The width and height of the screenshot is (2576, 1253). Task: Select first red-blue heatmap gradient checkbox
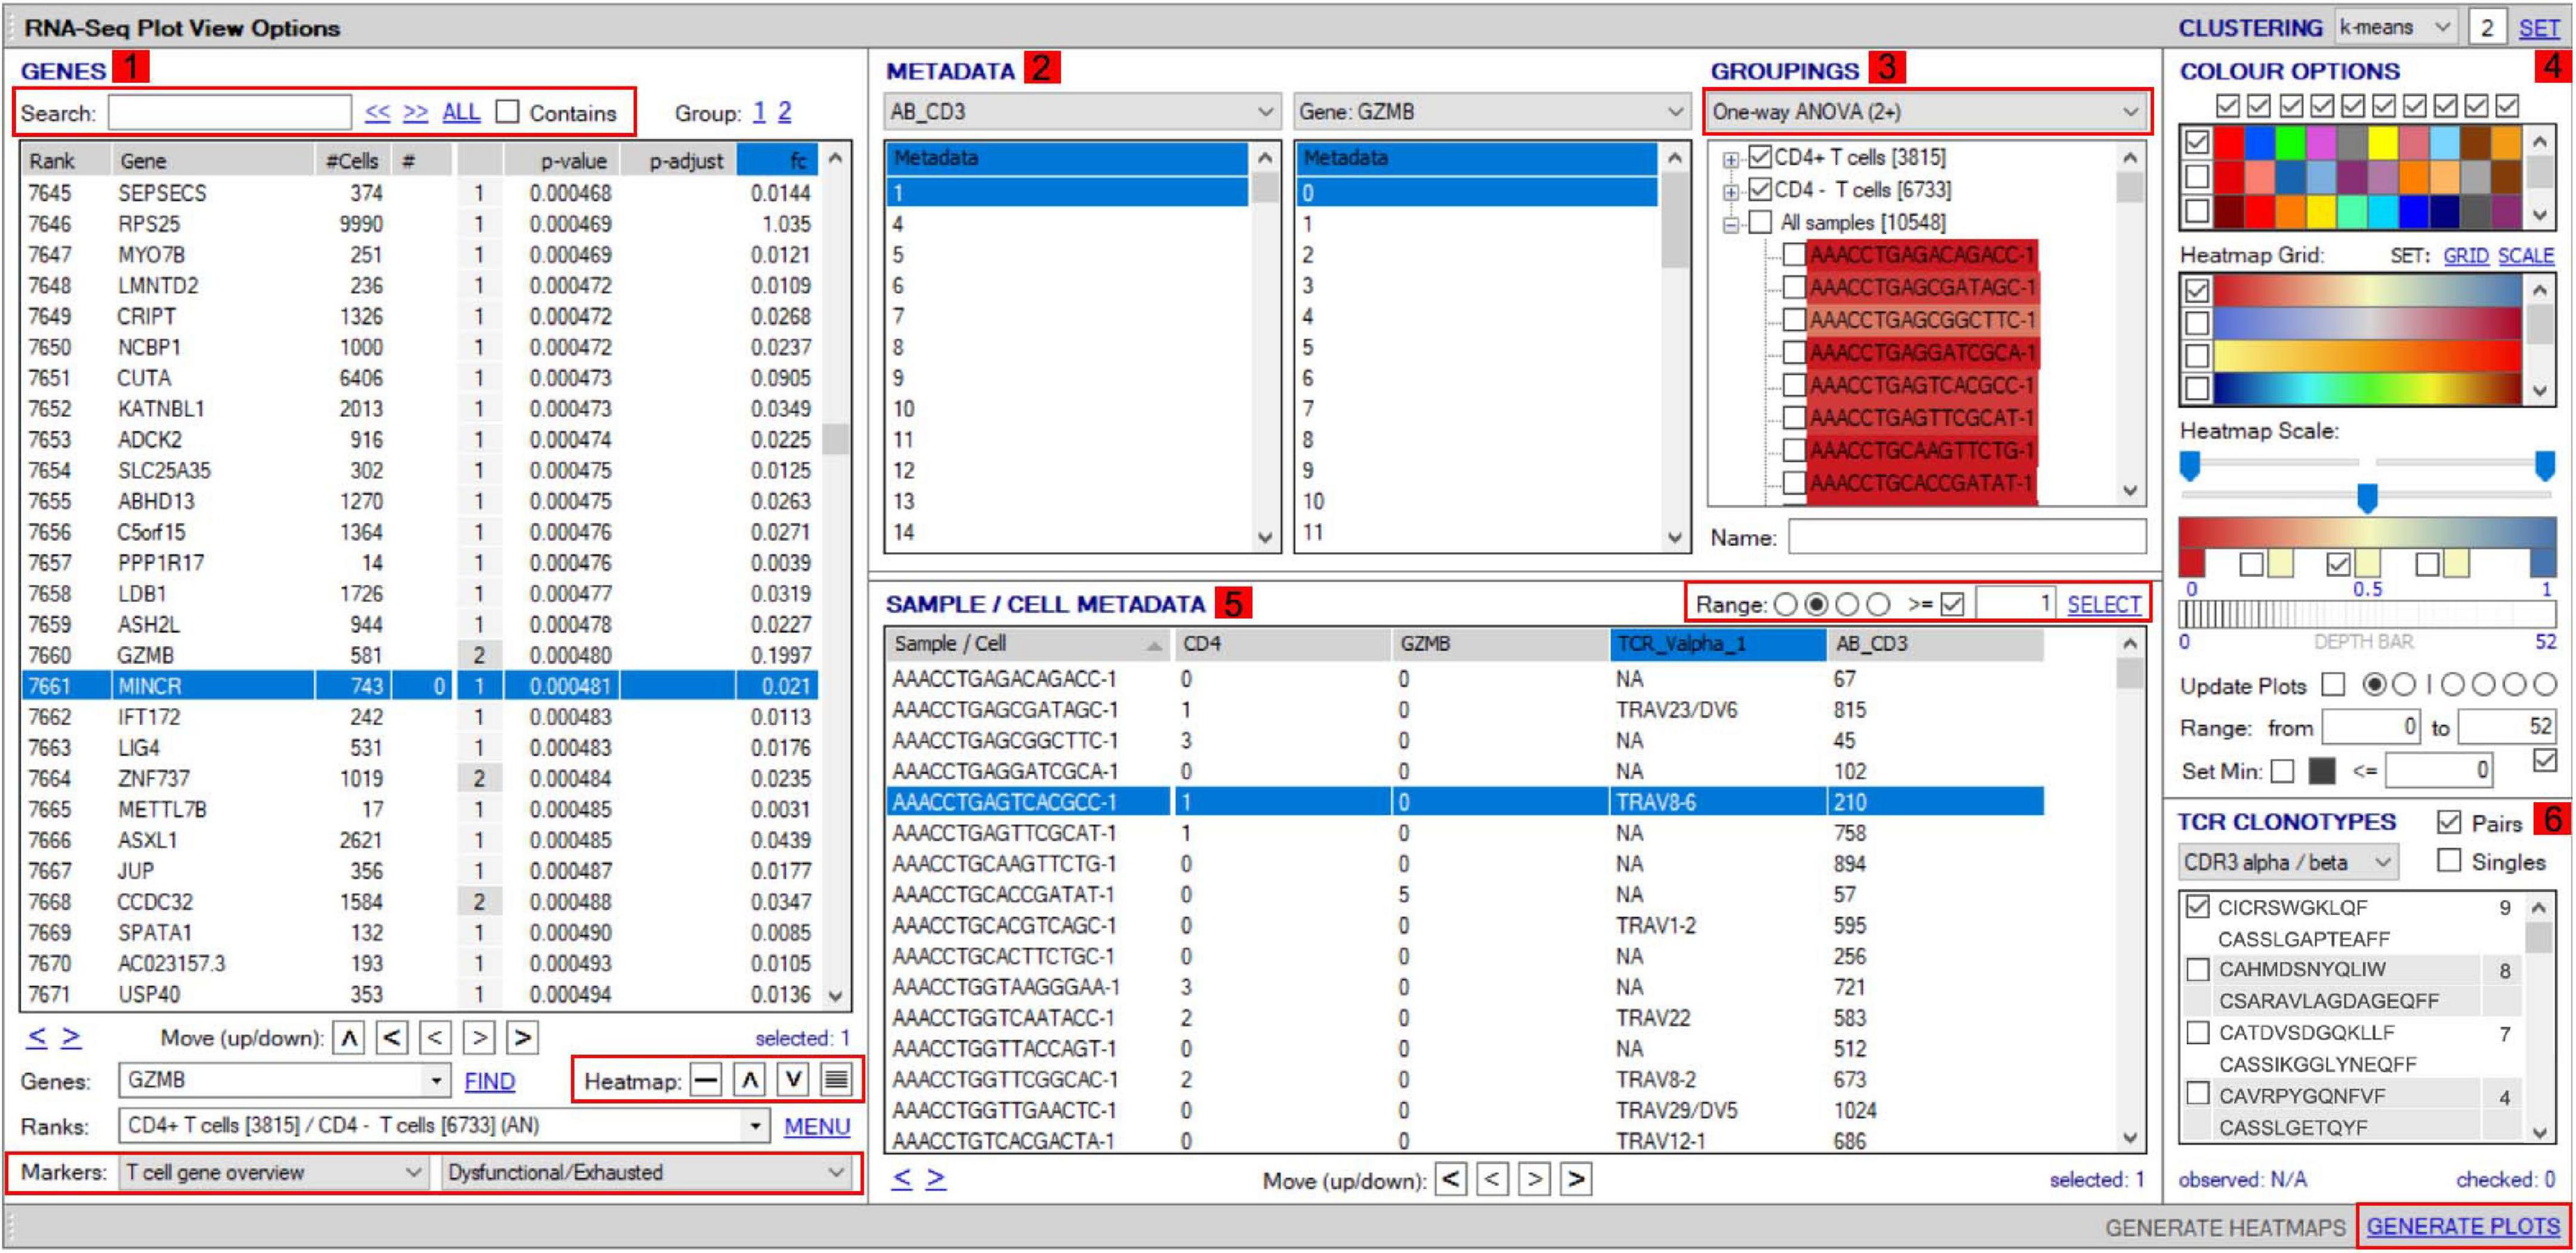pyautogui.click(x=2196, y=291)
